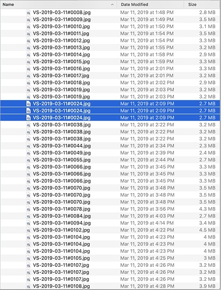Select the JPEG icon of VS-2019-03-11#0102.jpg
This screenshot has height=290, width=221.
point(28,230)
